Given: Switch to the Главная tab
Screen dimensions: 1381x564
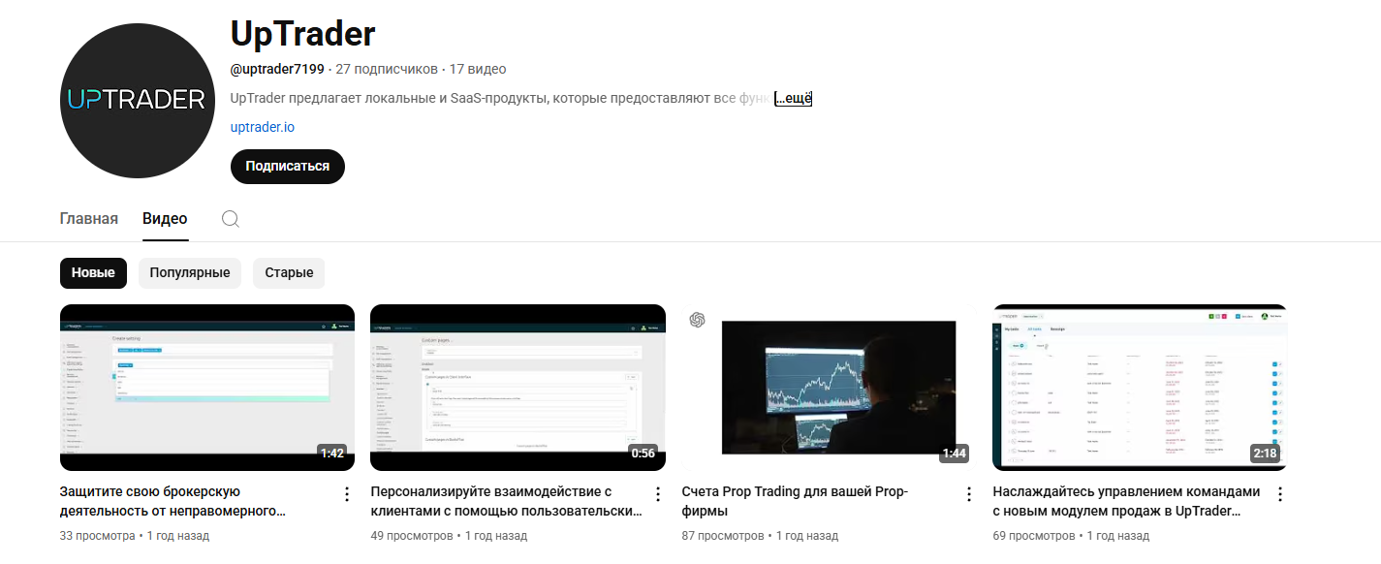Looking at the screenshot, I should point(89,219).
